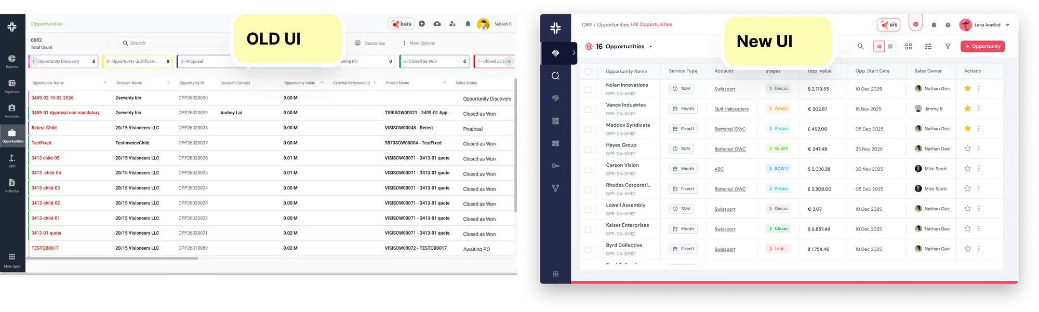
Task: Open the app grid icon in new UI sidebar
Action: coord(555,274)
